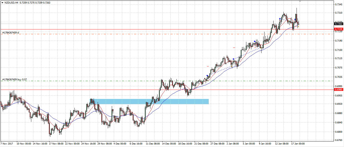Click time axis label 21 Dec 08:00
This screenshot has width=344, height=147.
[202, 144]
